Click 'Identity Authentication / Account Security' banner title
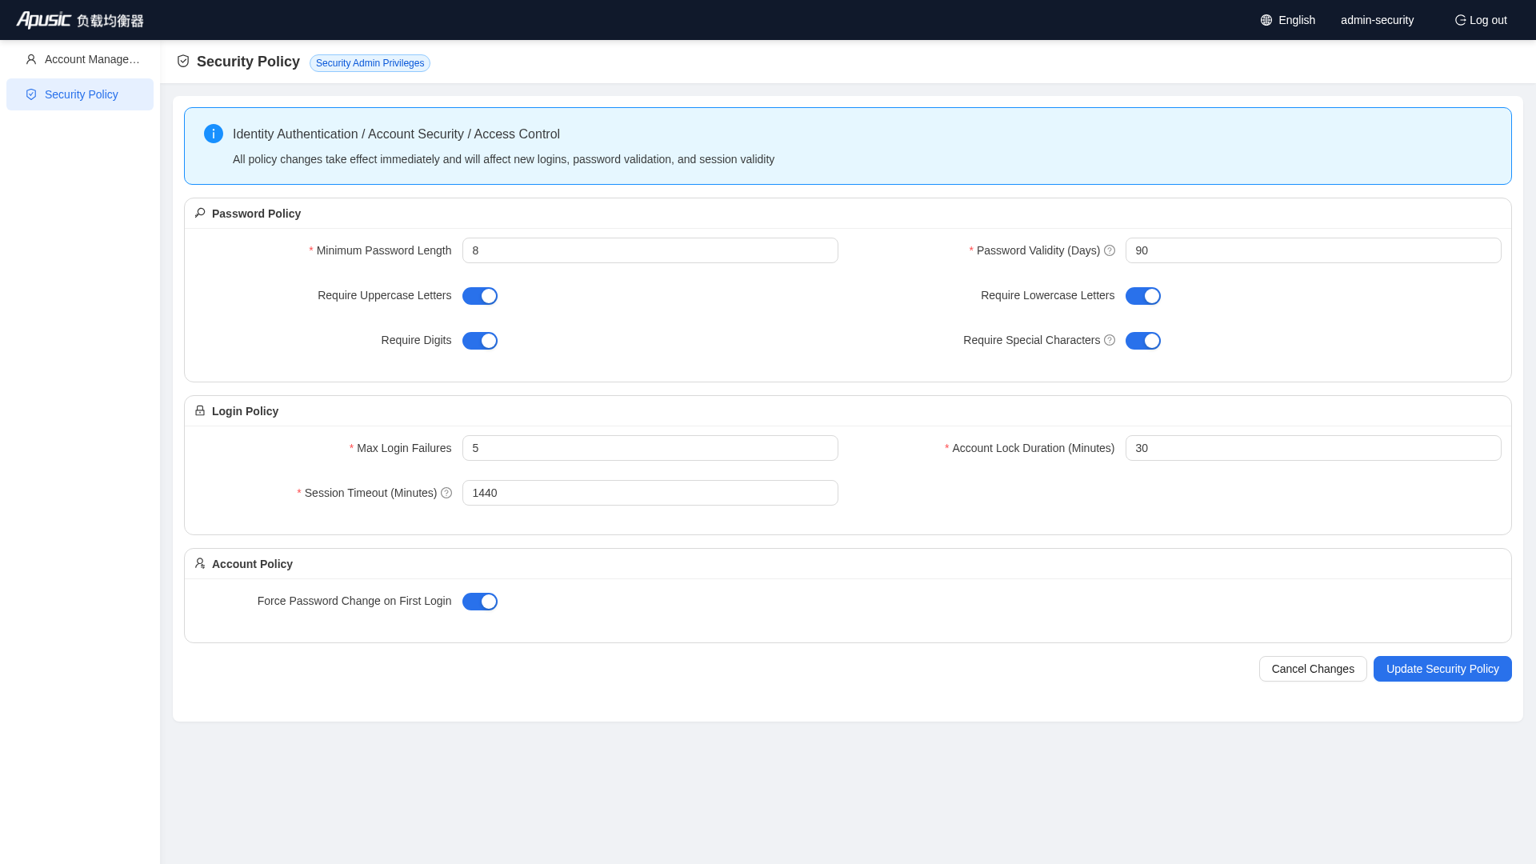1536x864 pixels. point(396,134)
